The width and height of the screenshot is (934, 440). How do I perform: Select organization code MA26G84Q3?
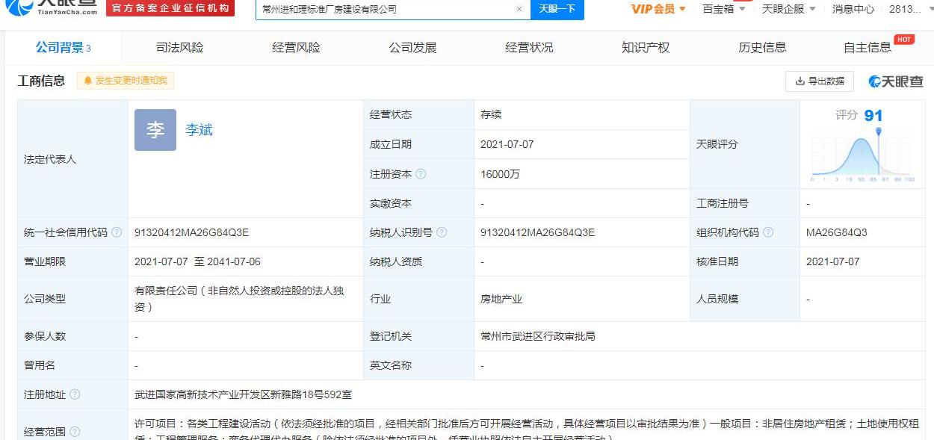tap(837, 232)
